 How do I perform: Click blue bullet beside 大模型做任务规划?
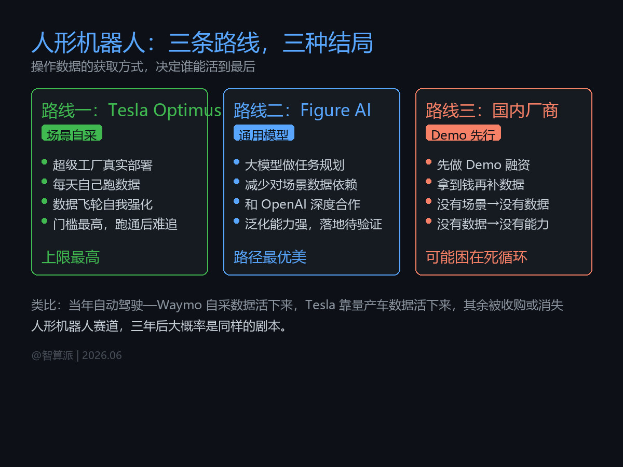pos(236,162)
